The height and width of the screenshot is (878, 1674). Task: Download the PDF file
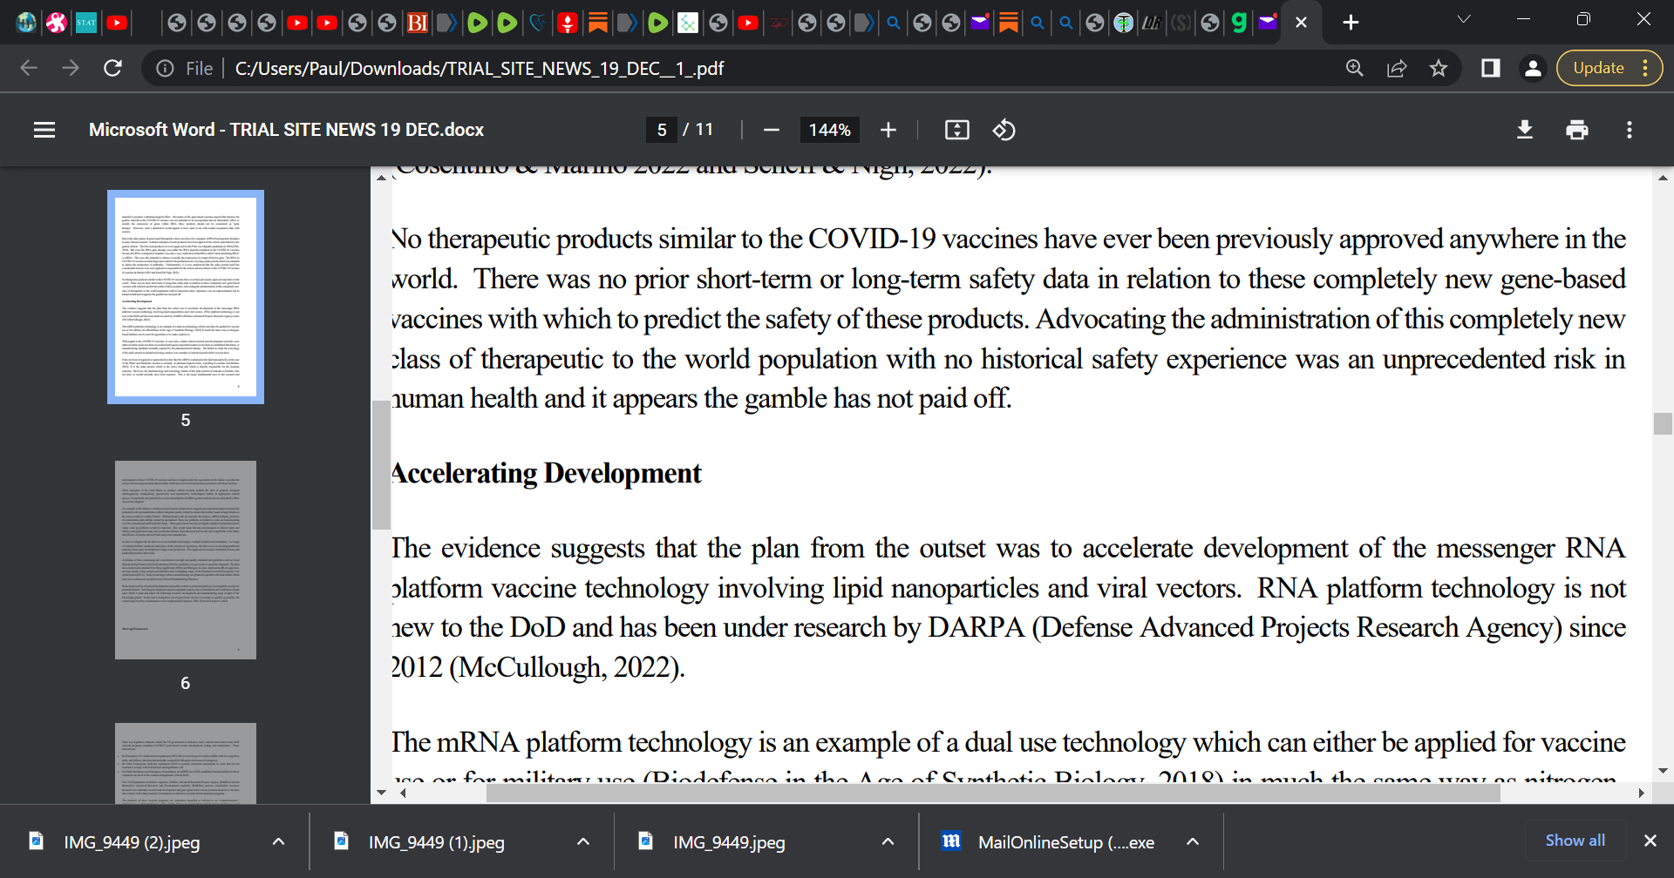pyautogui.click(x=1525, y=130)
